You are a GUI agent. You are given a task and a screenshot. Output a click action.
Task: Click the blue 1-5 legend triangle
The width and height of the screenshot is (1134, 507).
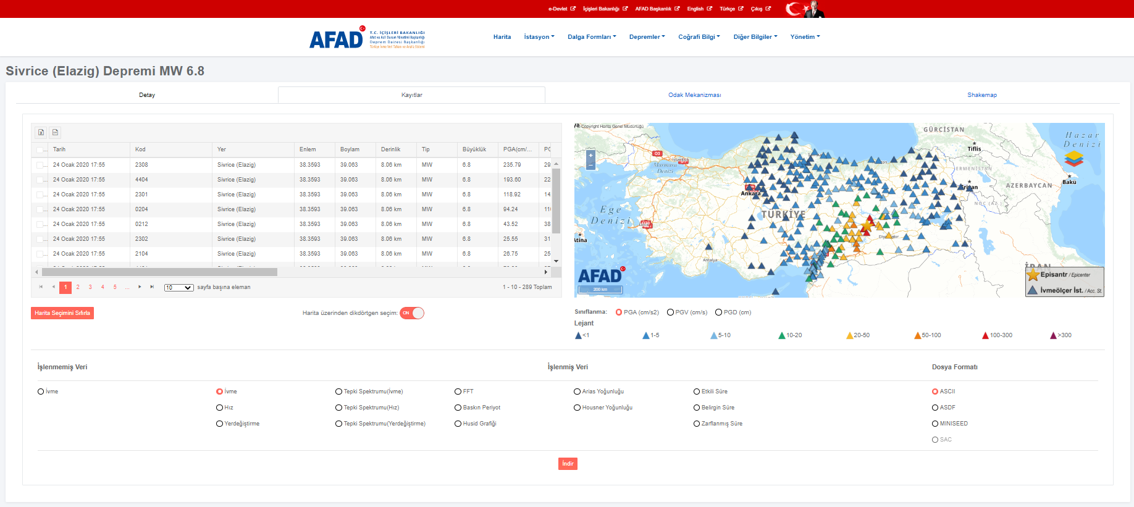(x=646, y=335)
